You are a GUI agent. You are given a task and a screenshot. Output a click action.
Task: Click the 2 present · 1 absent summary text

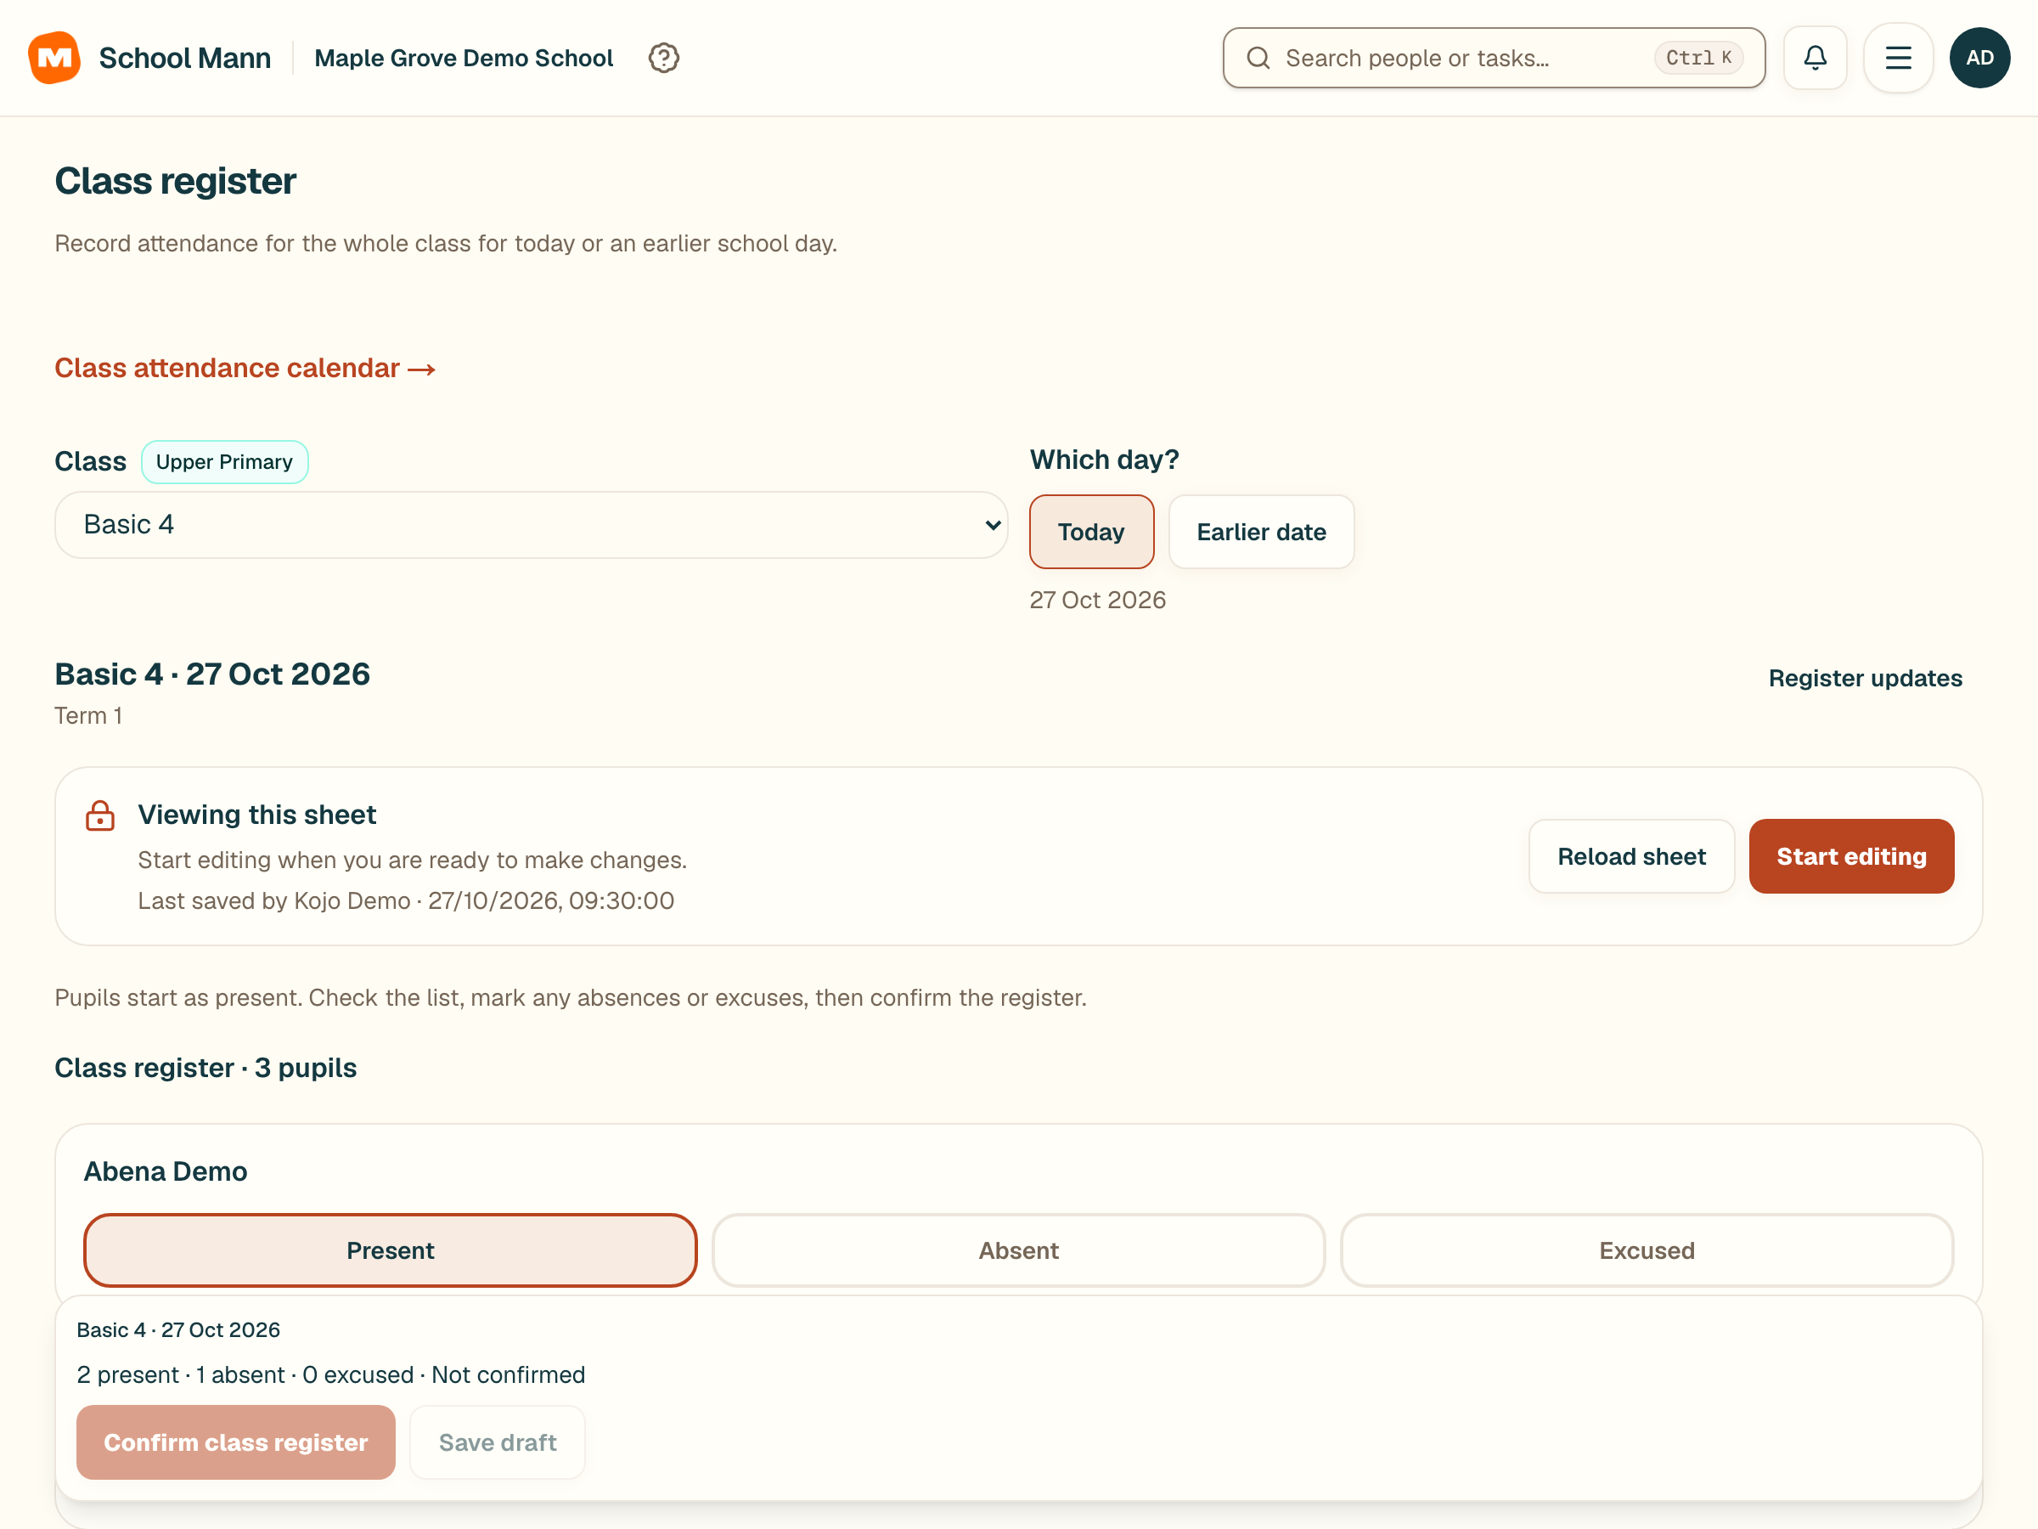point(331,1374)
